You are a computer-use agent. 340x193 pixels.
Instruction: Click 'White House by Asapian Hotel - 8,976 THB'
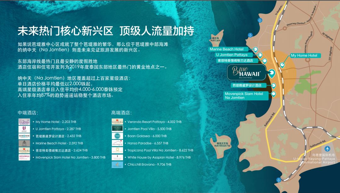click(159, 157)
